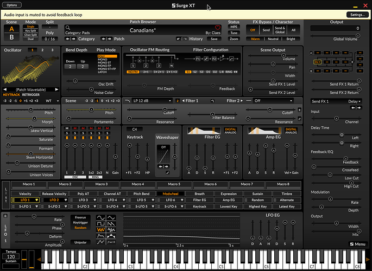Toggle KEYTRACK for oscillator
The width and height of the screenshot is (372, 271).
11,95
